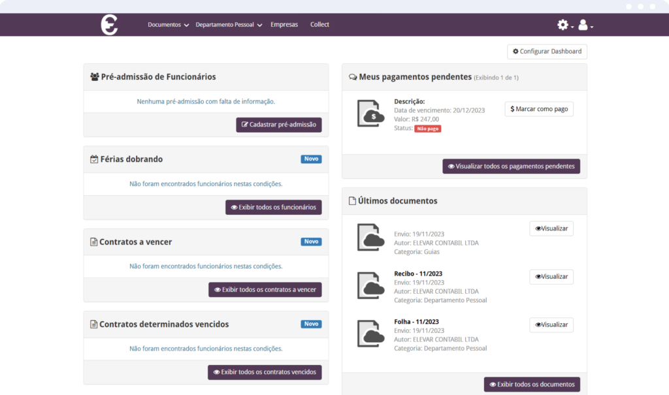Expand the Departamento Pessoal dropdown menu

click(x=229, y=25)
